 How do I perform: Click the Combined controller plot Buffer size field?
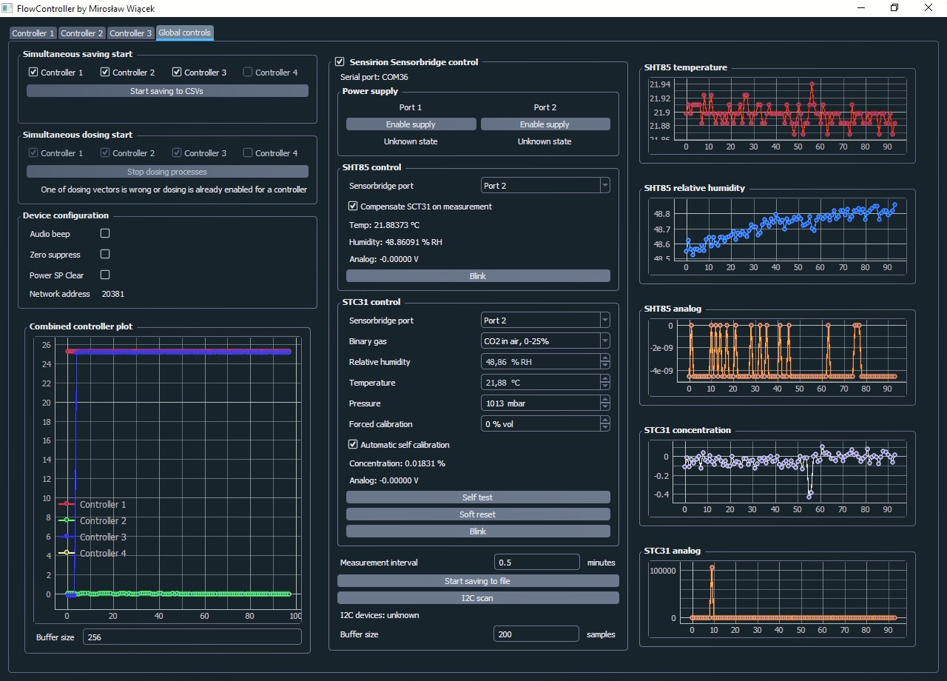pos(192,637)
